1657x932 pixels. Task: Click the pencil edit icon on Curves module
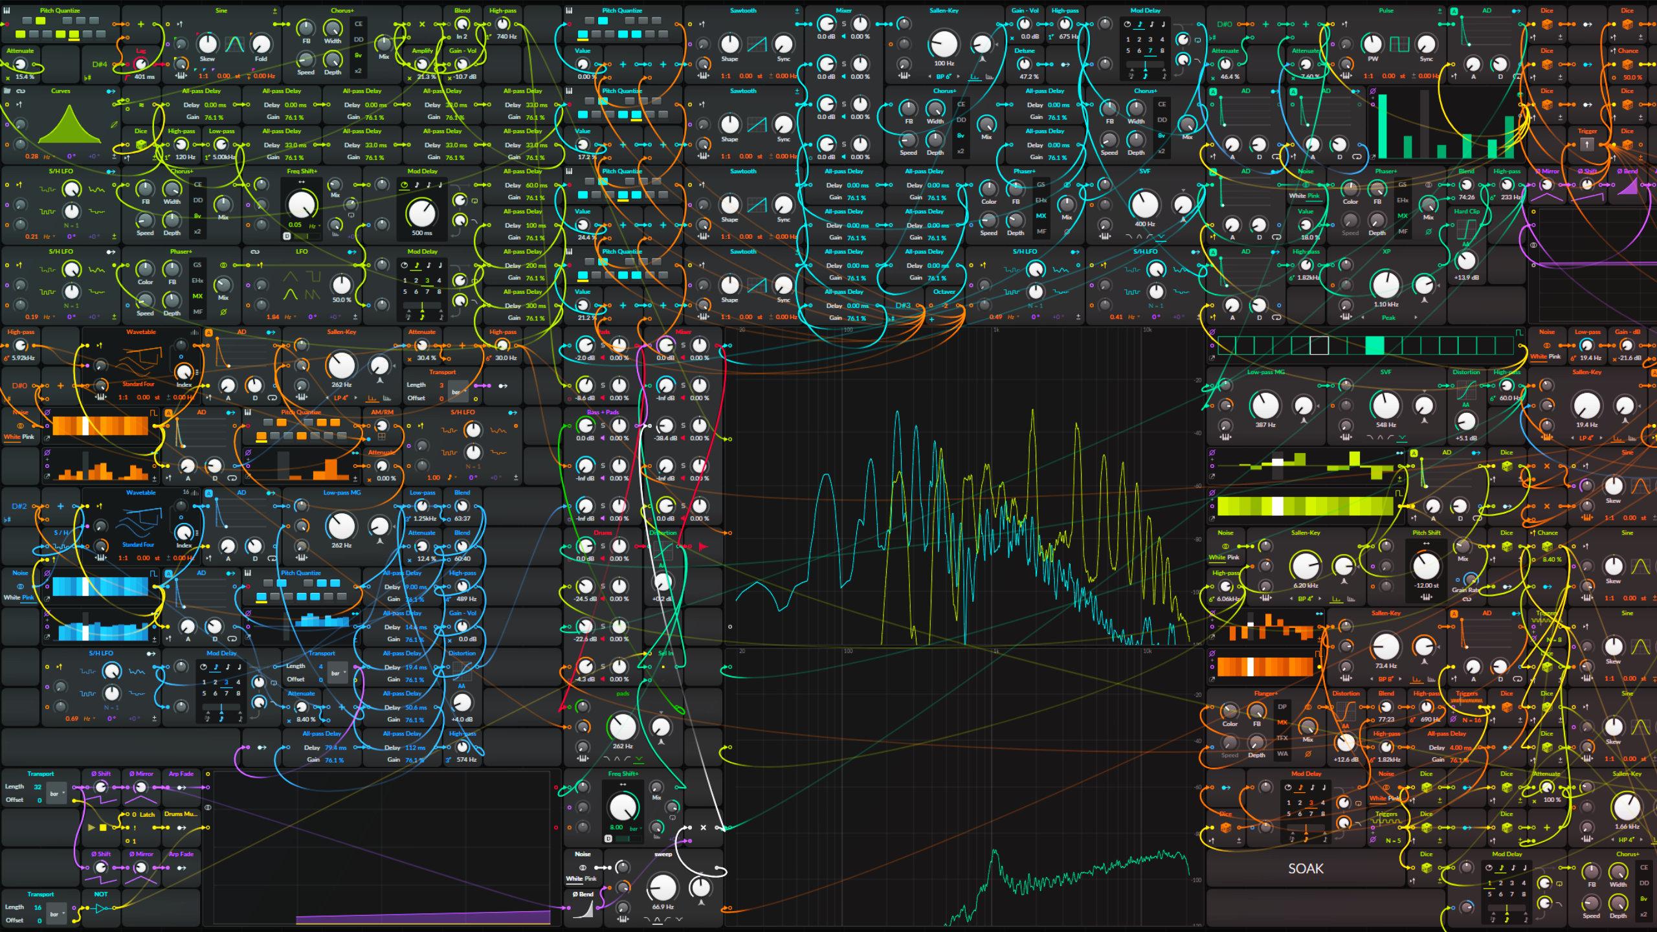(115, 124)
